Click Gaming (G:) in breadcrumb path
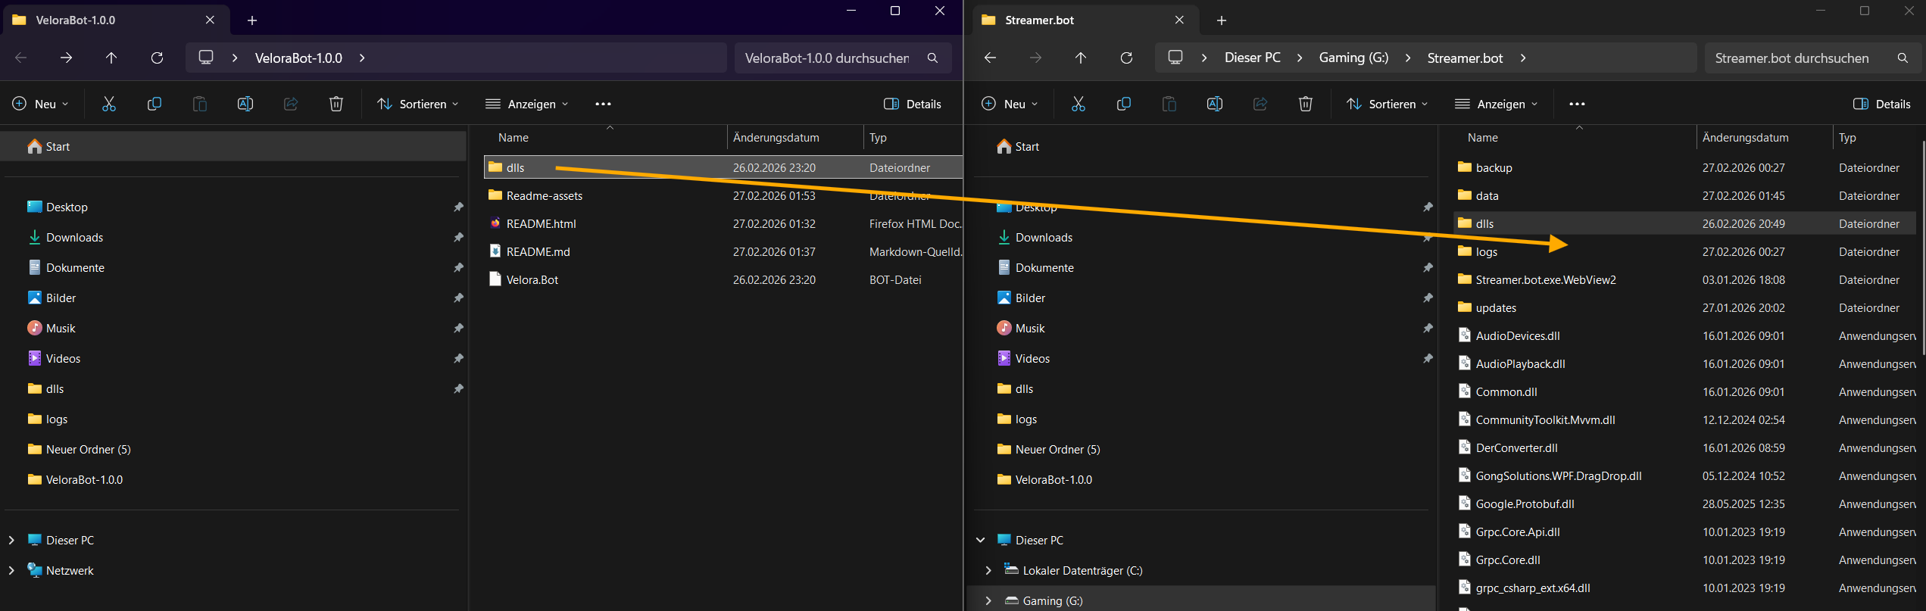 tap(1353, 58)
